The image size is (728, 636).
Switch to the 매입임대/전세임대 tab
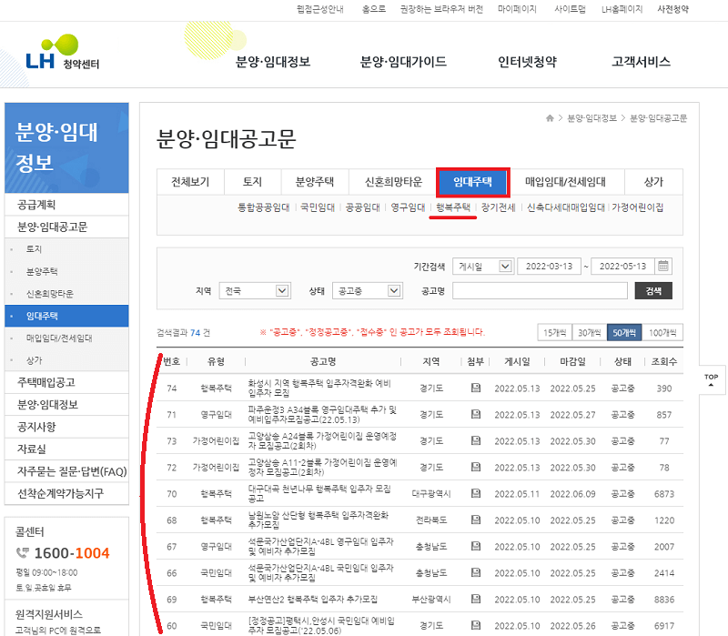point(563,181)
